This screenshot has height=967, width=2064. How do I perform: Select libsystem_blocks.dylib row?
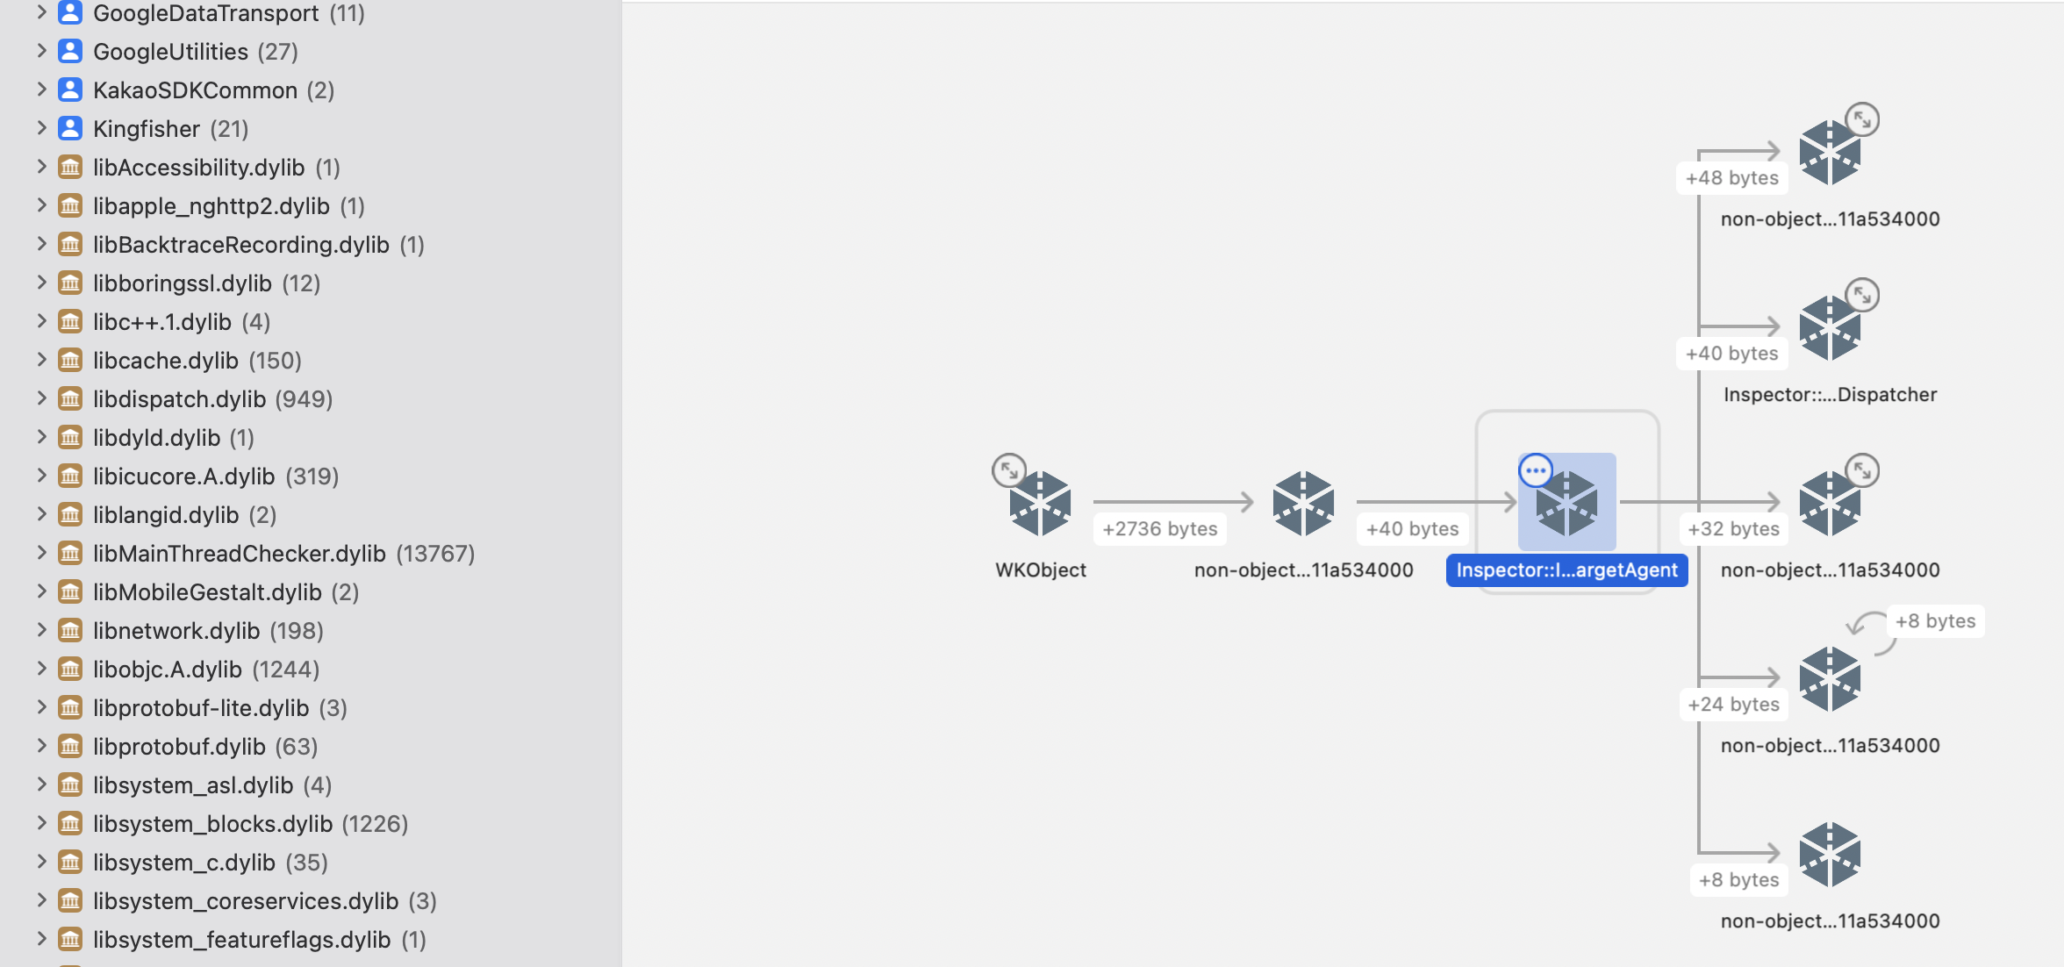click(212, 824)
